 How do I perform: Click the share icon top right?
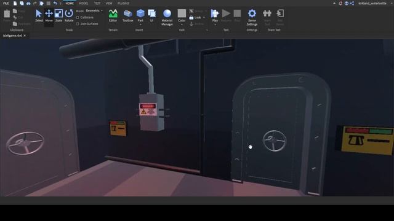pos(352,3)
